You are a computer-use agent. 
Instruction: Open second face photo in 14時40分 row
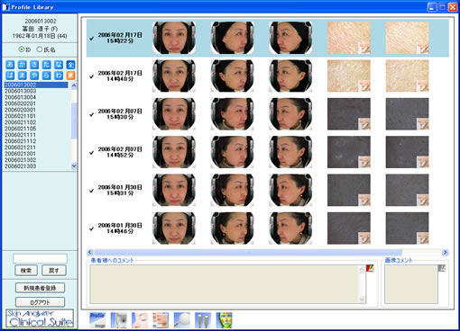pos(232,76)
